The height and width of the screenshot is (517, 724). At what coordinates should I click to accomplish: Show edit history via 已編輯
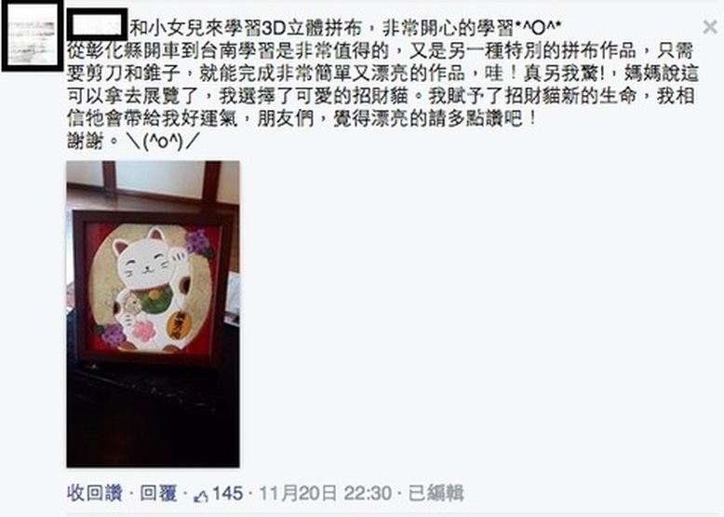point(436,494)
